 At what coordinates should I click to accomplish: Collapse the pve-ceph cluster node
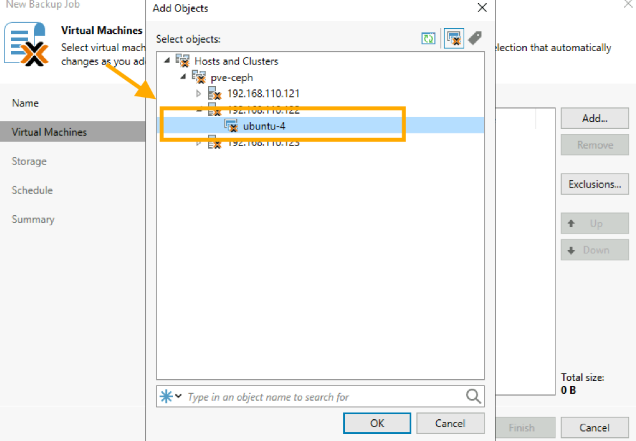(183, 77)
